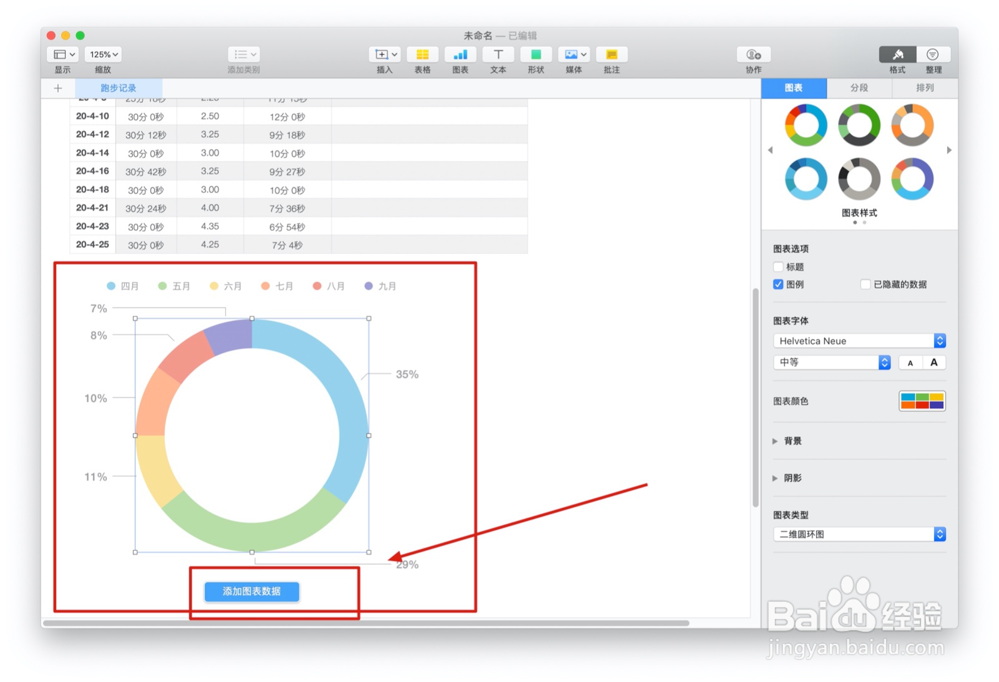This screenshot has width=999, height=682.
Task: Add a new sheet with the plus button
Action: coord(57,87)
